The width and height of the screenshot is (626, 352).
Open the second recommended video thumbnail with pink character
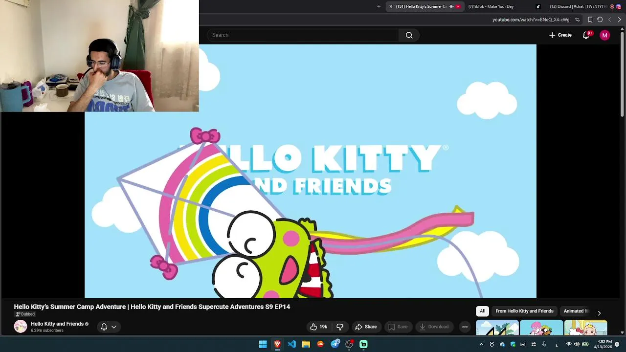tap(541, 328)
